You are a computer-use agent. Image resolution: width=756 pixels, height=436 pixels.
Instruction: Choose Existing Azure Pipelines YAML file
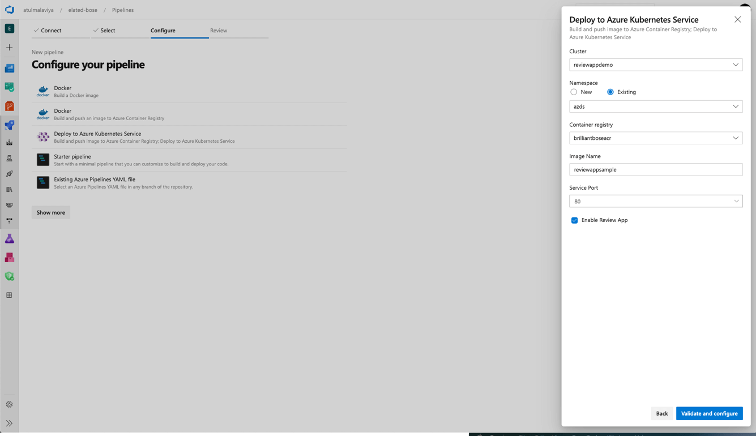(189, 182)
